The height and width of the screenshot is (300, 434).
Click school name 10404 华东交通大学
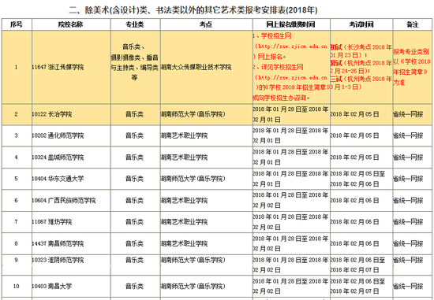click(58, 179)
